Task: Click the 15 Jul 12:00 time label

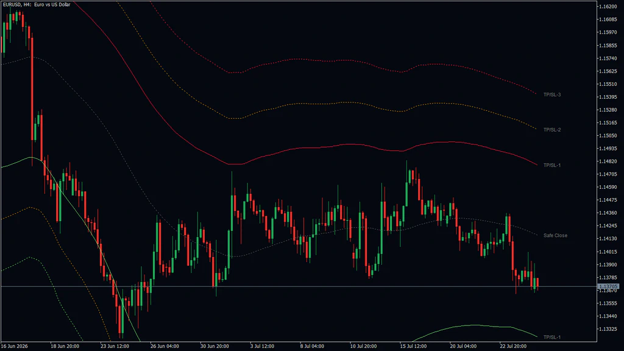Action: click(414, 346)
